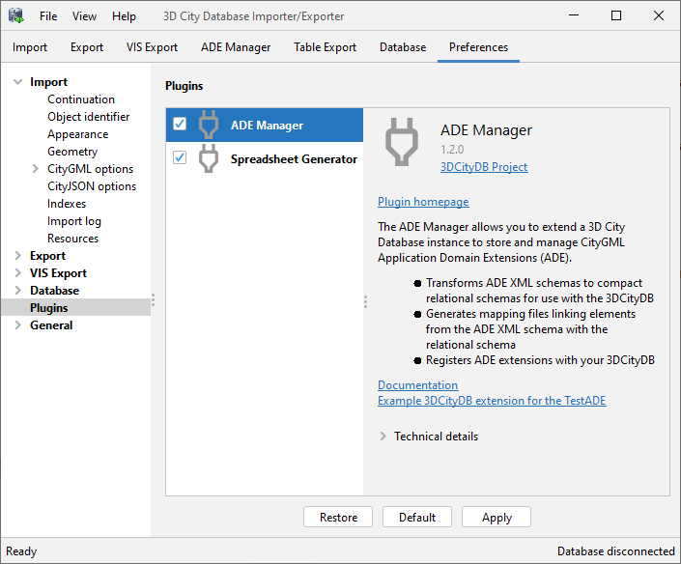Image resolution: width=681 pixels, height=564 pixels.
Task: Click the large plug icon in details pane
Action: click(402, 142)
